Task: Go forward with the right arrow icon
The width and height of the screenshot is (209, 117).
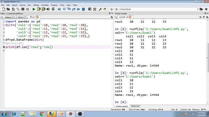Action: click(x=116, y=9)
